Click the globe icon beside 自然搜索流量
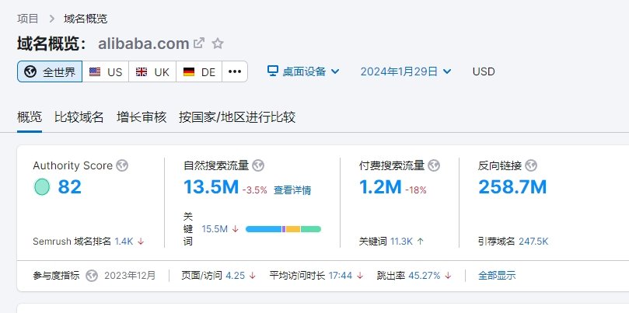Image resolution: width=629 pixels, height=313 pixels. click(258, 165)
